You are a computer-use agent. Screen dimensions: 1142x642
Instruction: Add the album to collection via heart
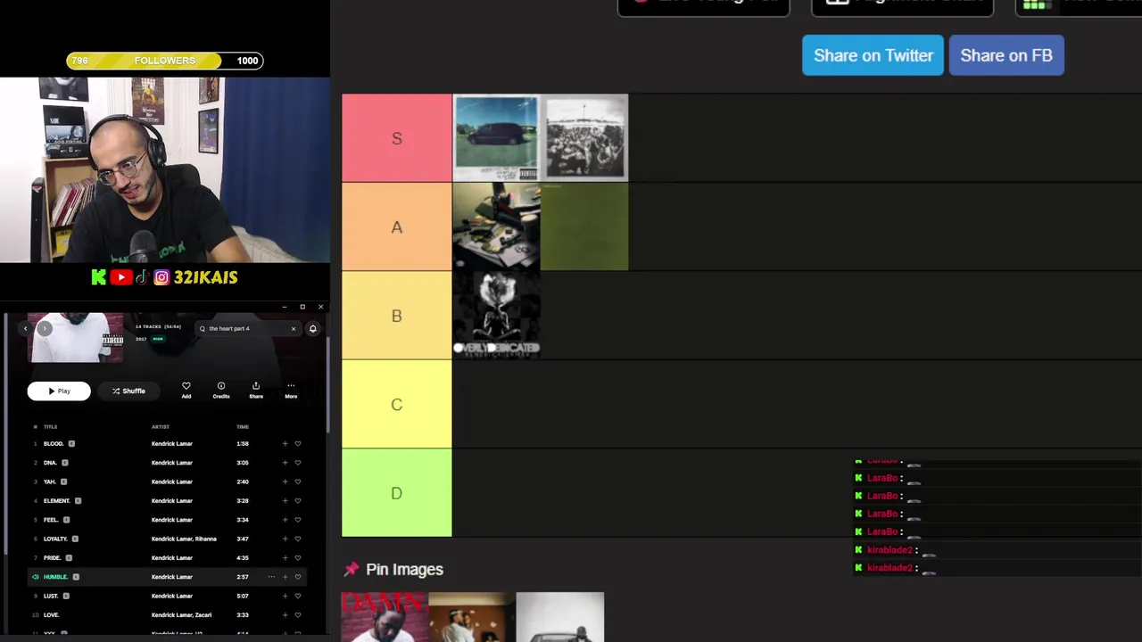coord(186,390)
